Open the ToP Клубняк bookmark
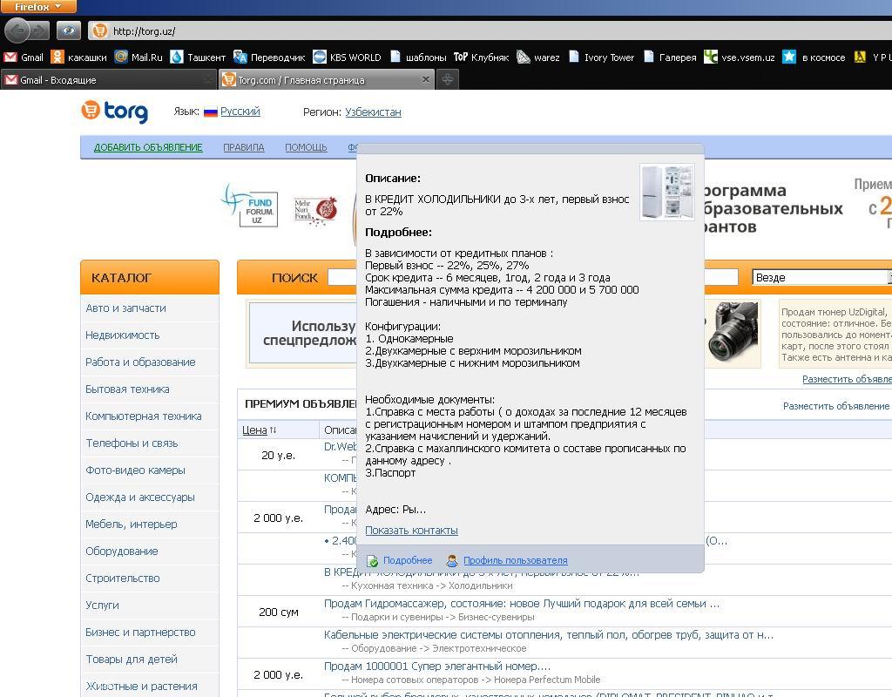 (x=481, y=57)
